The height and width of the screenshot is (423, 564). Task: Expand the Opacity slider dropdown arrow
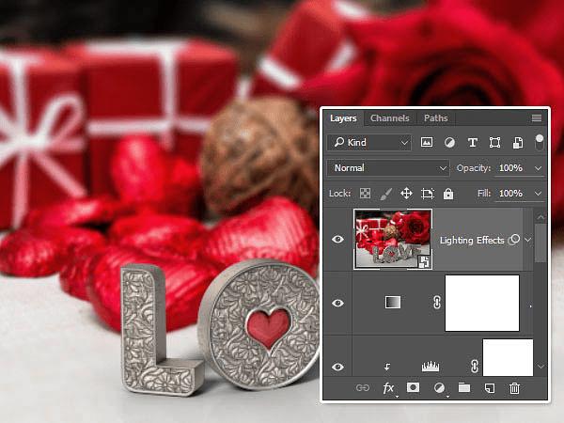tap(538, 168)
